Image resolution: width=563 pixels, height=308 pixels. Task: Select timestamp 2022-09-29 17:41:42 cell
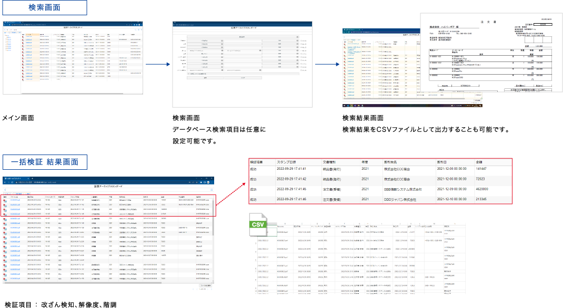pos(291,179)
